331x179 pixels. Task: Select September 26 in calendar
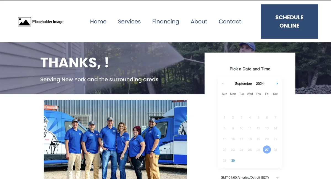(x=258, y=150)
